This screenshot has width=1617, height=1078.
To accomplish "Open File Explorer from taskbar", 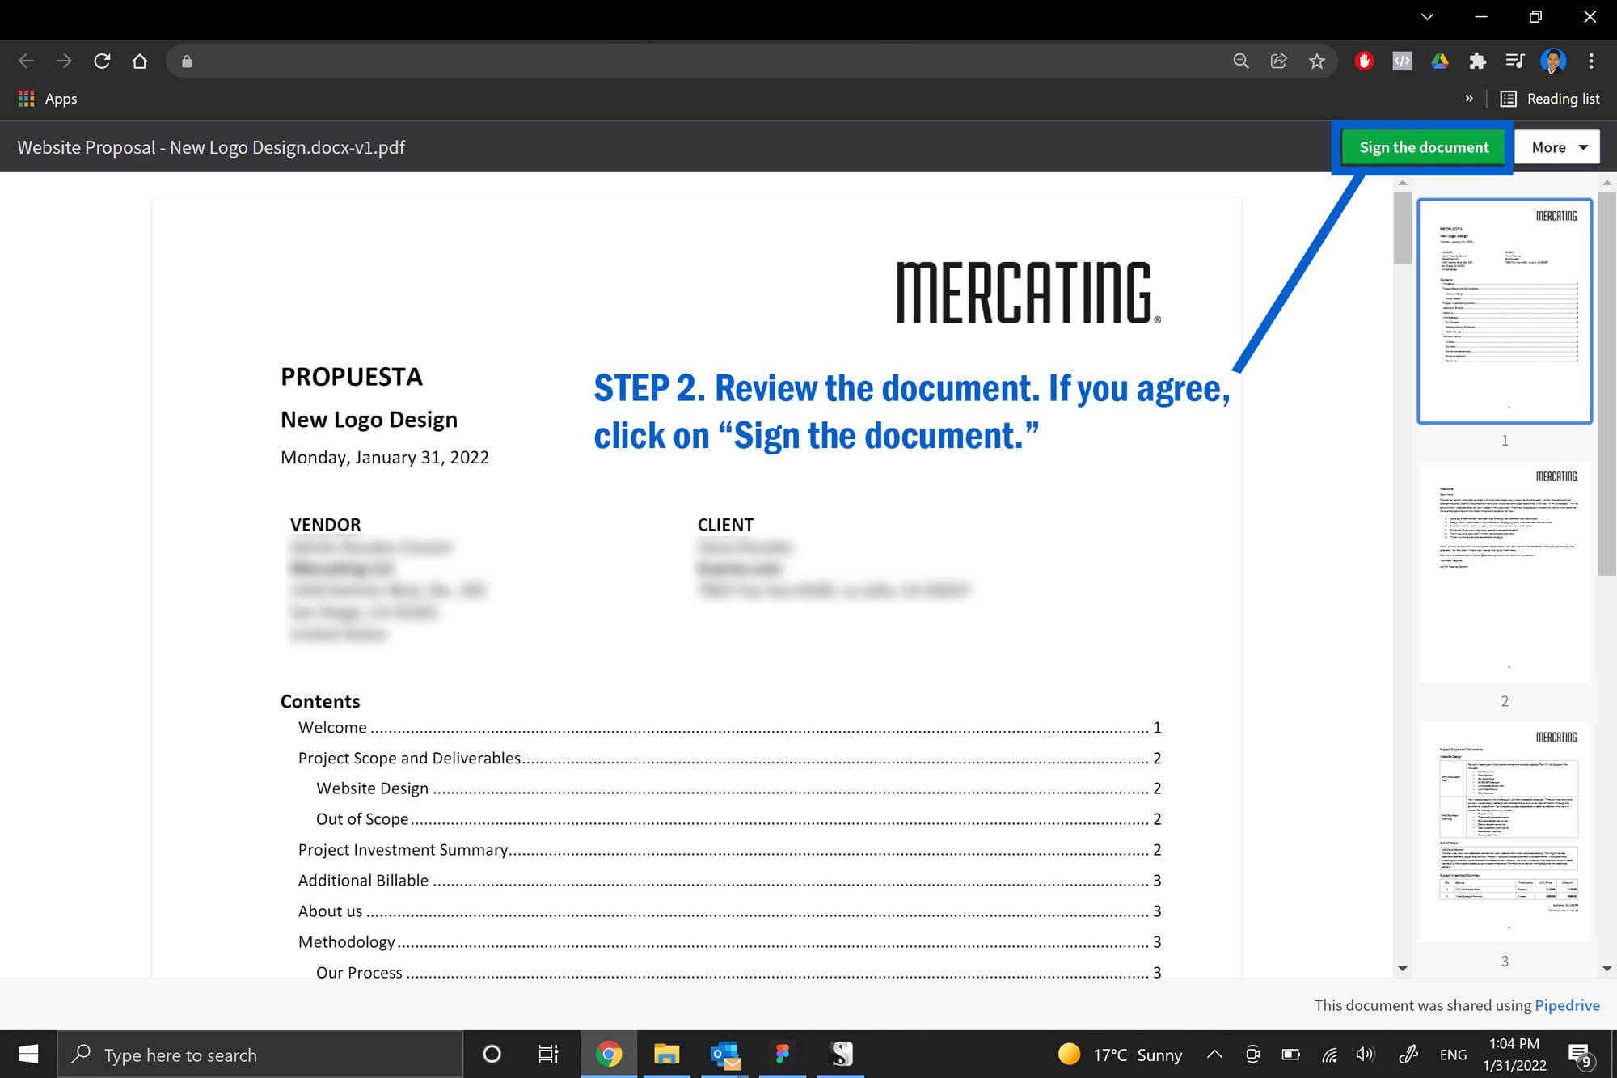I will coord(666,1055).
